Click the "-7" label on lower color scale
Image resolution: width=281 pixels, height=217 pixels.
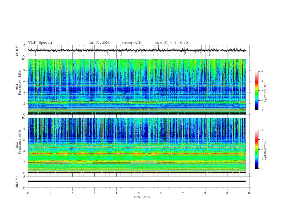[262, 169]
